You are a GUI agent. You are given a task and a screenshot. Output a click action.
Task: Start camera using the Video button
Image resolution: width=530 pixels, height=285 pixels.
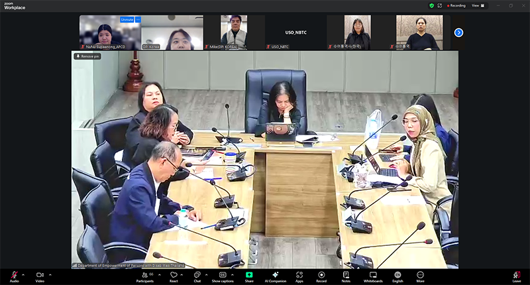point(40,275)
